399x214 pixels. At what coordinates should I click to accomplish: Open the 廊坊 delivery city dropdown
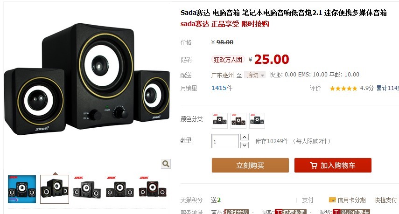pos(255,75)
